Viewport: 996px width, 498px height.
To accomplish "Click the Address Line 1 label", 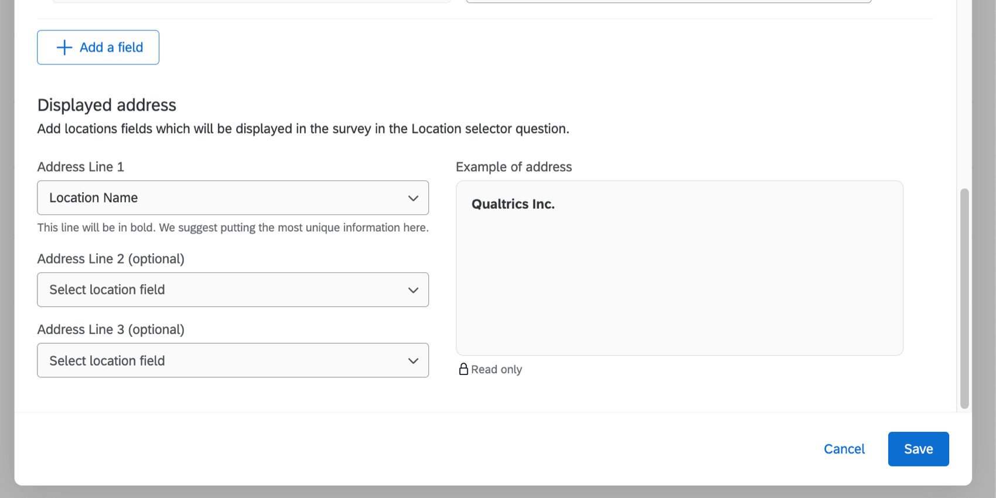I will tap(81, 167).
